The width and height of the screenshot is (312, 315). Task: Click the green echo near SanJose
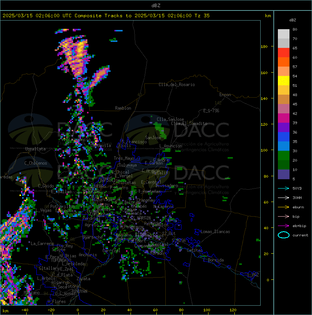(x=160, y=130)
